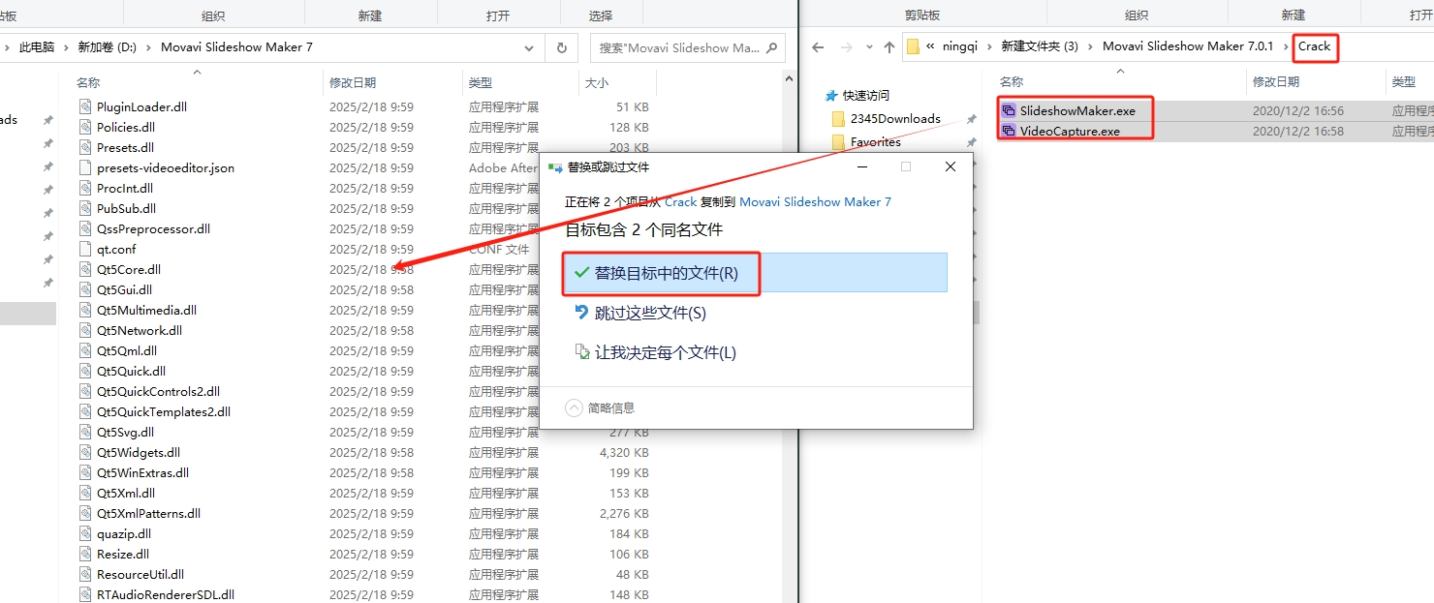Viewport: 1434px width, 603px height.
Task: Go back in right Explorer window
Action: [x=818, y=46]
